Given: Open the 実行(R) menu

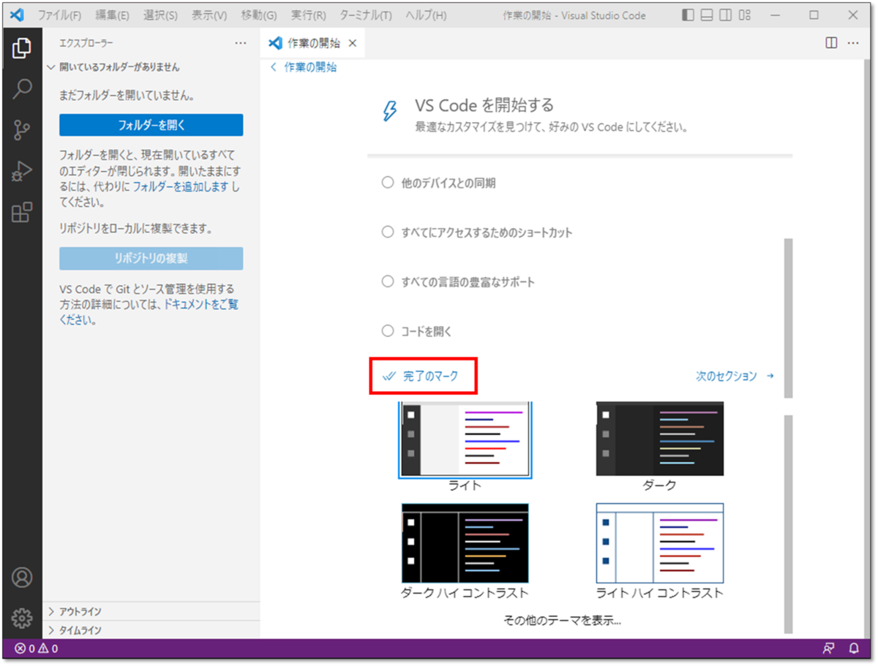Looking at the screenshot, I should [x=308, y=15].
